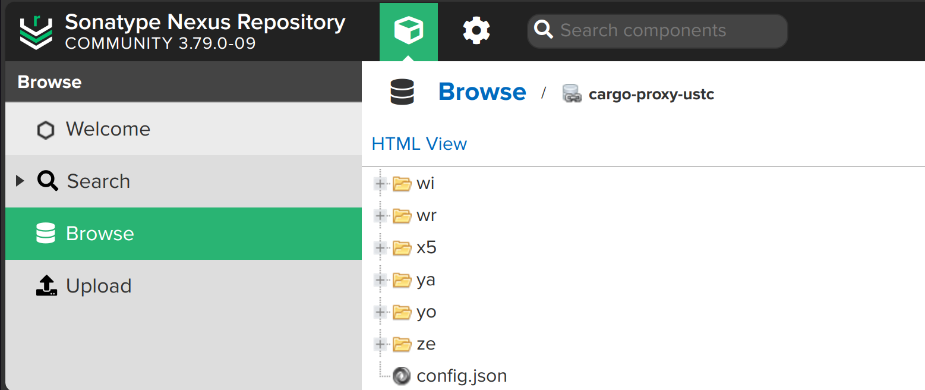Image resolution: width=925 pixels, height=390 pixels.
Task: Click the Welcome hexagon icon
Action: pyautogui.click(x=46, y=130)
